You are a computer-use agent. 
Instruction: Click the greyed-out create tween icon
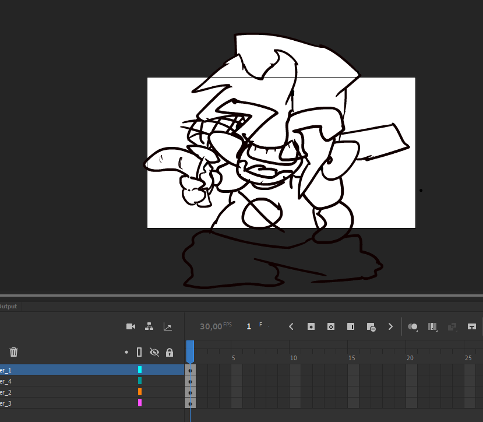452,327
